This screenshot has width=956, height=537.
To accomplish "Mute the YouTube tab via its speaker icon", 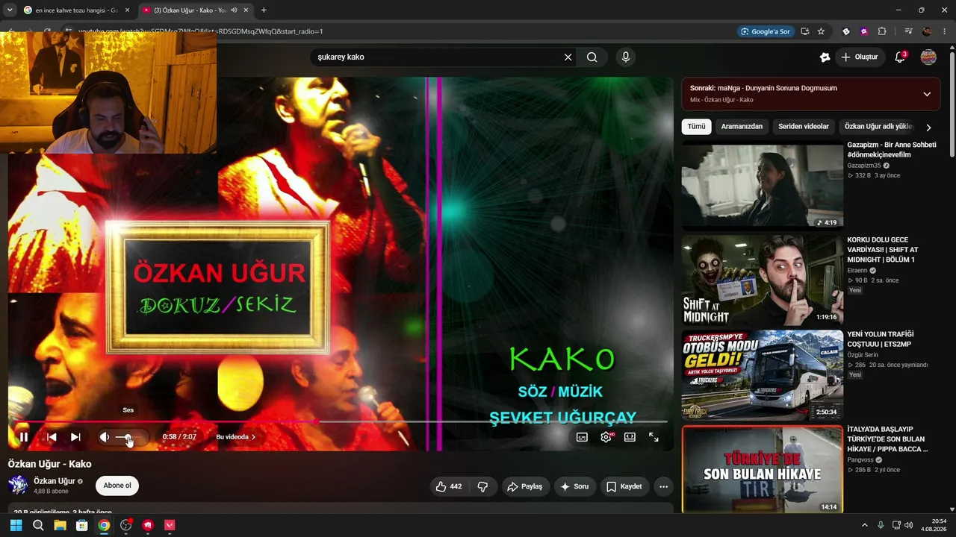I will coord(234,10).
